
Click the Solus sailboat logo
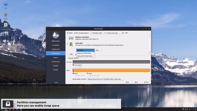point(56,35)
